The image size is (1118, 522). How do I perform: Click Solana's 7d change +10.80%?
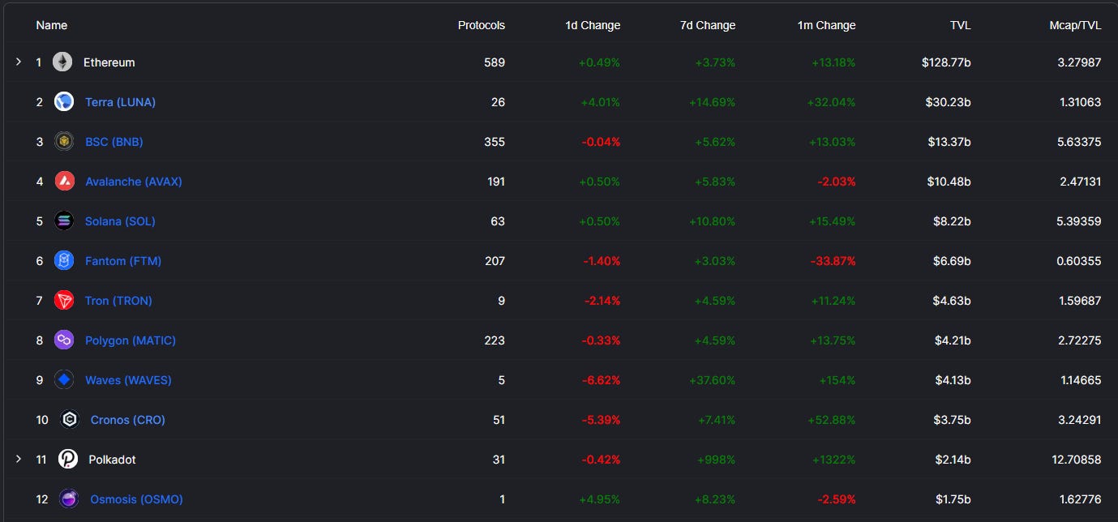tap(711, 221)
